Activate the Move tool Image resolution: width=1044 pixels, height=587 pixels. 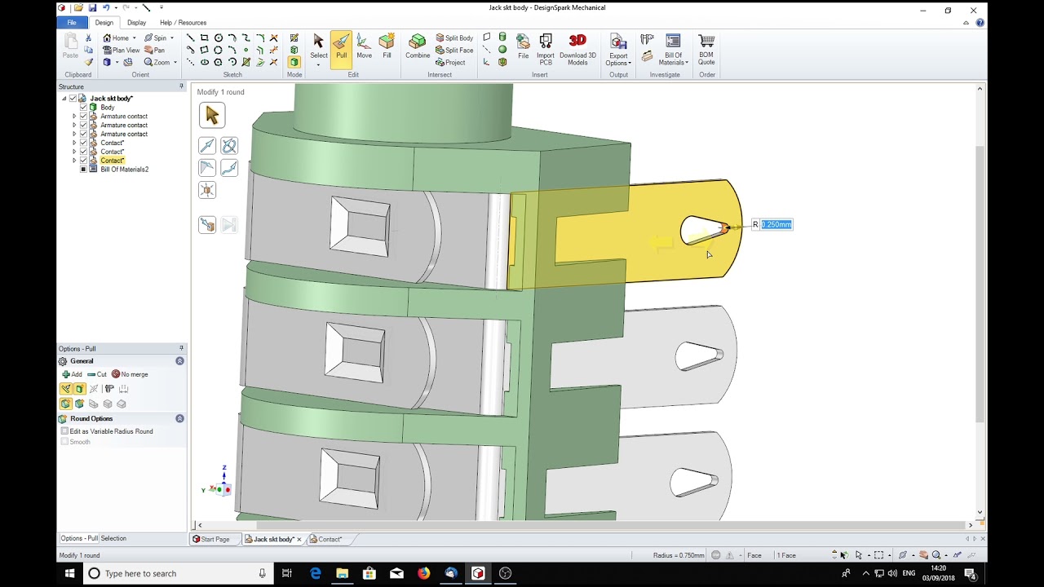pos(364,48)
